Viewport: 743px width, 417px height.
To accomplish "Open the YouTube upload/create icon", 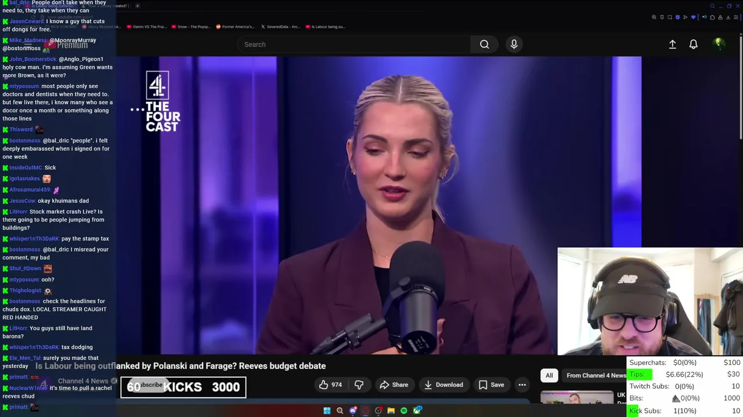I will 672,44.
